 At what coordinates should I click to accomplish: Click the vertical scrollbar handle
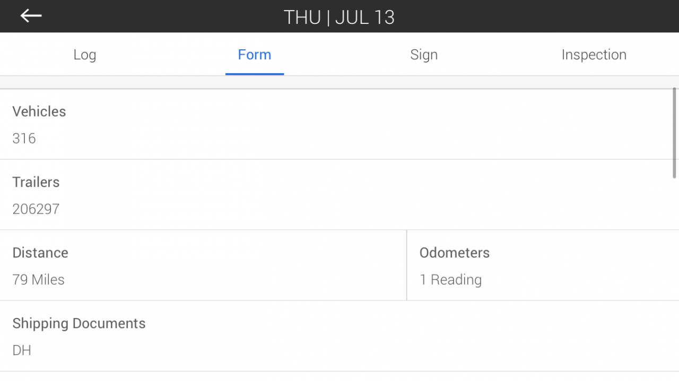click(x=675, y=133)
